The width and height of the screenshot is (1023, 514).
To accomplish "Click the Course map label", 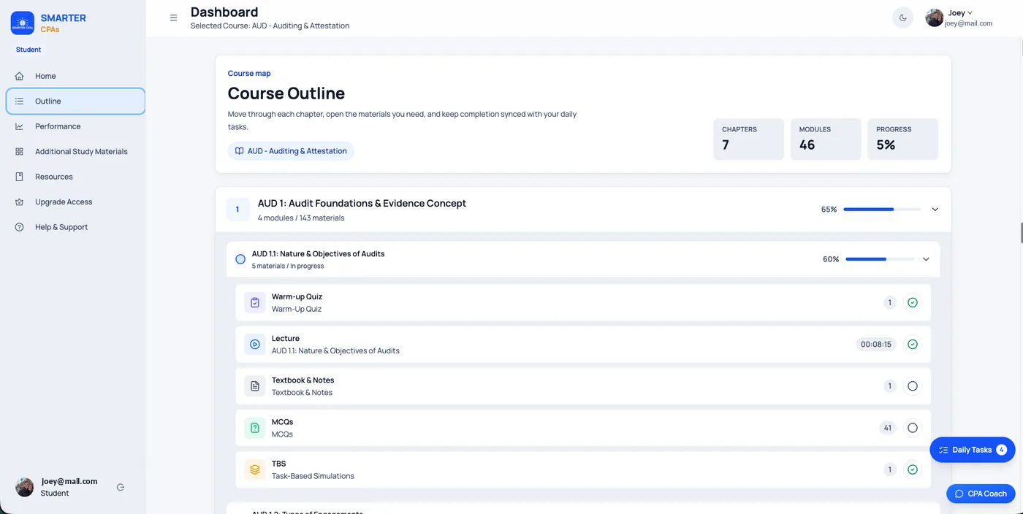I will click(x=249, y=73).
